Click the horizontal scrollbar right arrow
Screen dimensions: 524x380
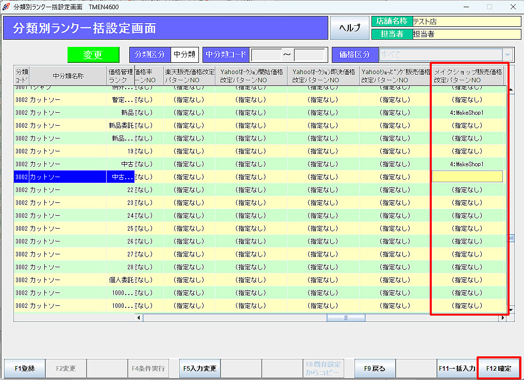coord(502,318)
